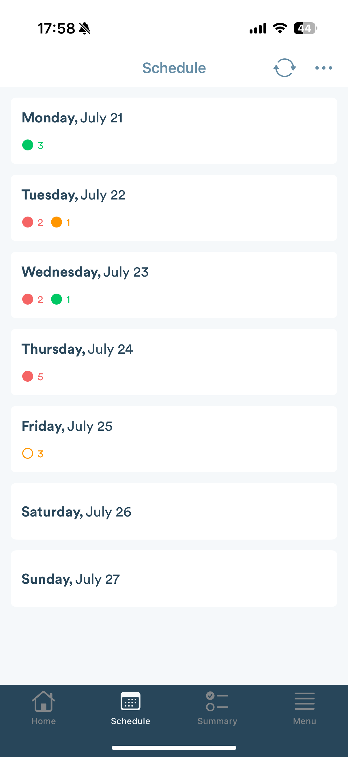Tap the battery indicator in status bar

(x=305, y=29)
